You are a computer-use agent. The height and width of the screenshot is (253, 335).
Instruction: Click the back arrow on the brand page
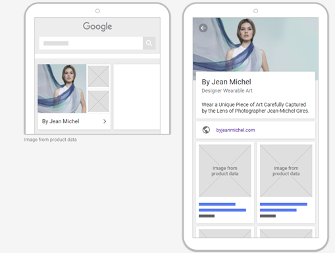click(203, 28)
